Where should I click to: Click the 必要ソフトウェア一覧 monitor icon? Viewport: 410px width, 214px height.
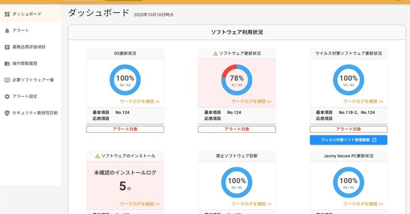coord(7,80)
